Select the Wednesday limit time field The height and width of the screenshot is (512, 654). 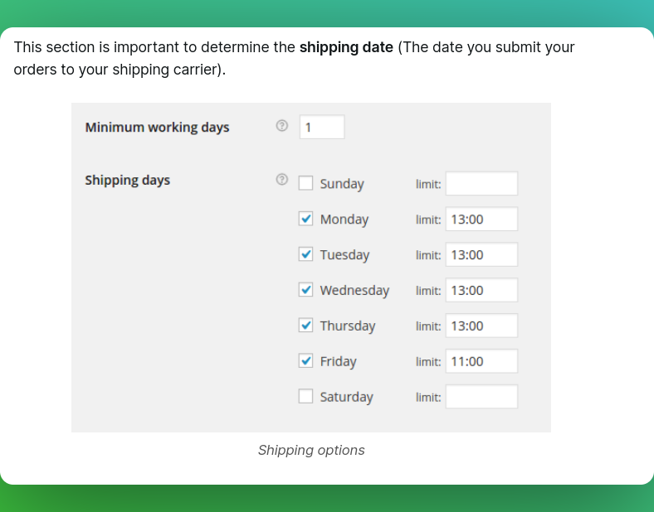click(481, 290)
